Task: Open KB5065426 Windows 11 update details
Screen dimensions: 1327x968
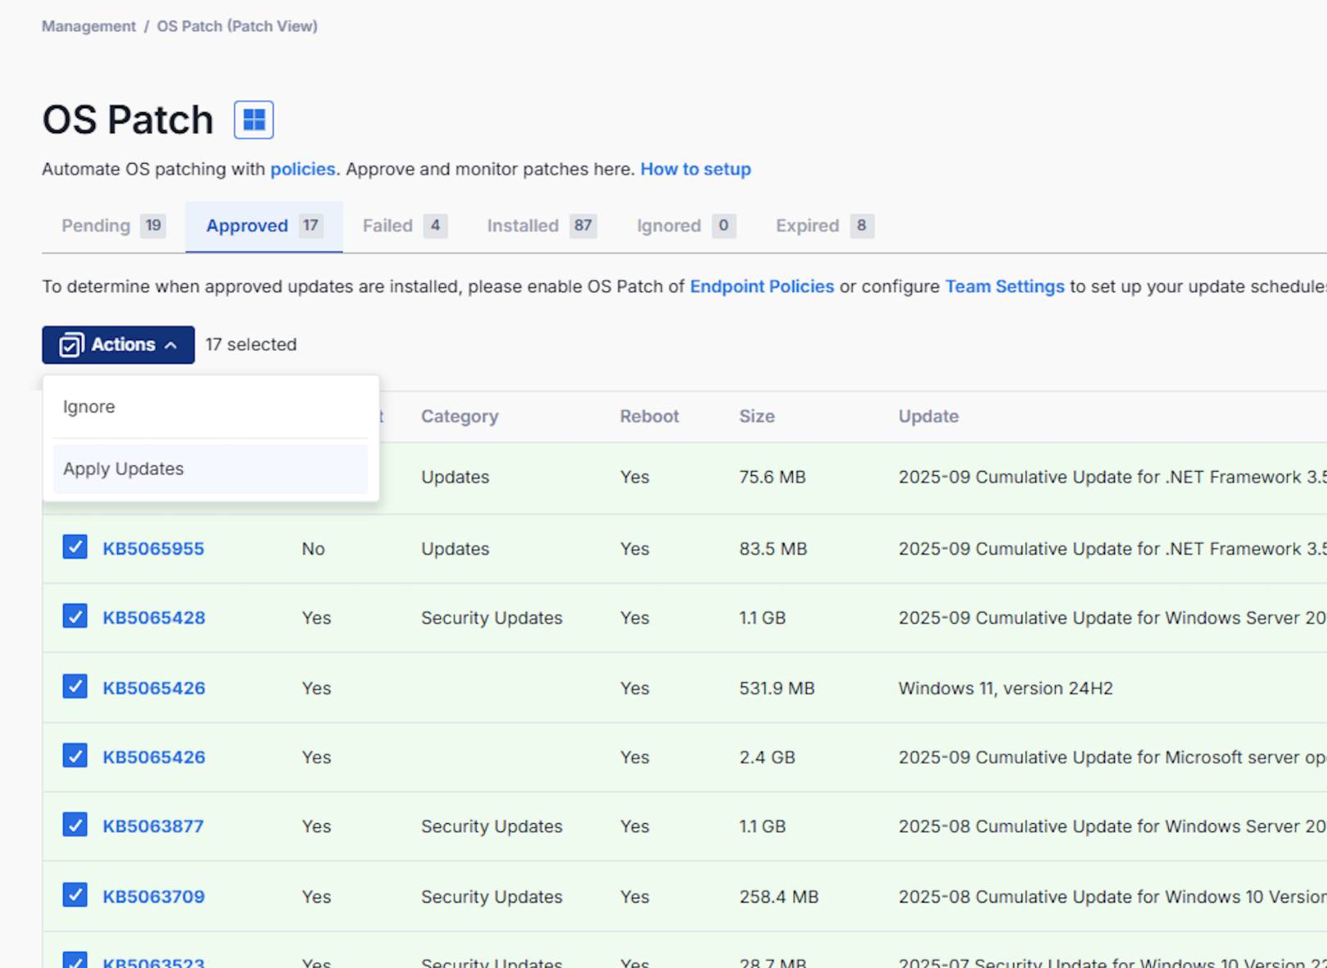Action: tap(153, 688)
